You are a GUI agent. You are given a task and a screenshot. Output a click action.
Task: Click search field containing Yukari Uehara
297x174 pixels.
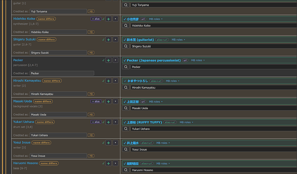tap(214, 129)
